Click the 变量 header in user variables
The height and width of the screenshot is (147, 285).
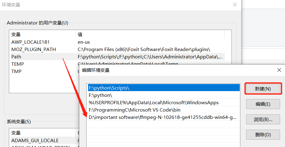[x=16, y=34]
